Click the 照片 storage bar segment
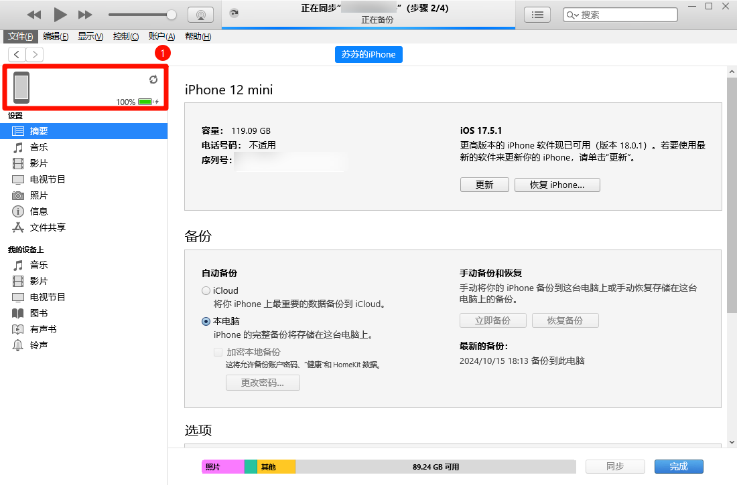Viewport: 737px width, 485px height. (x=223, y=467)
